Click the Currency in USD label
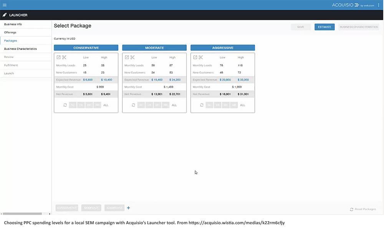 [x=65, y=39]
